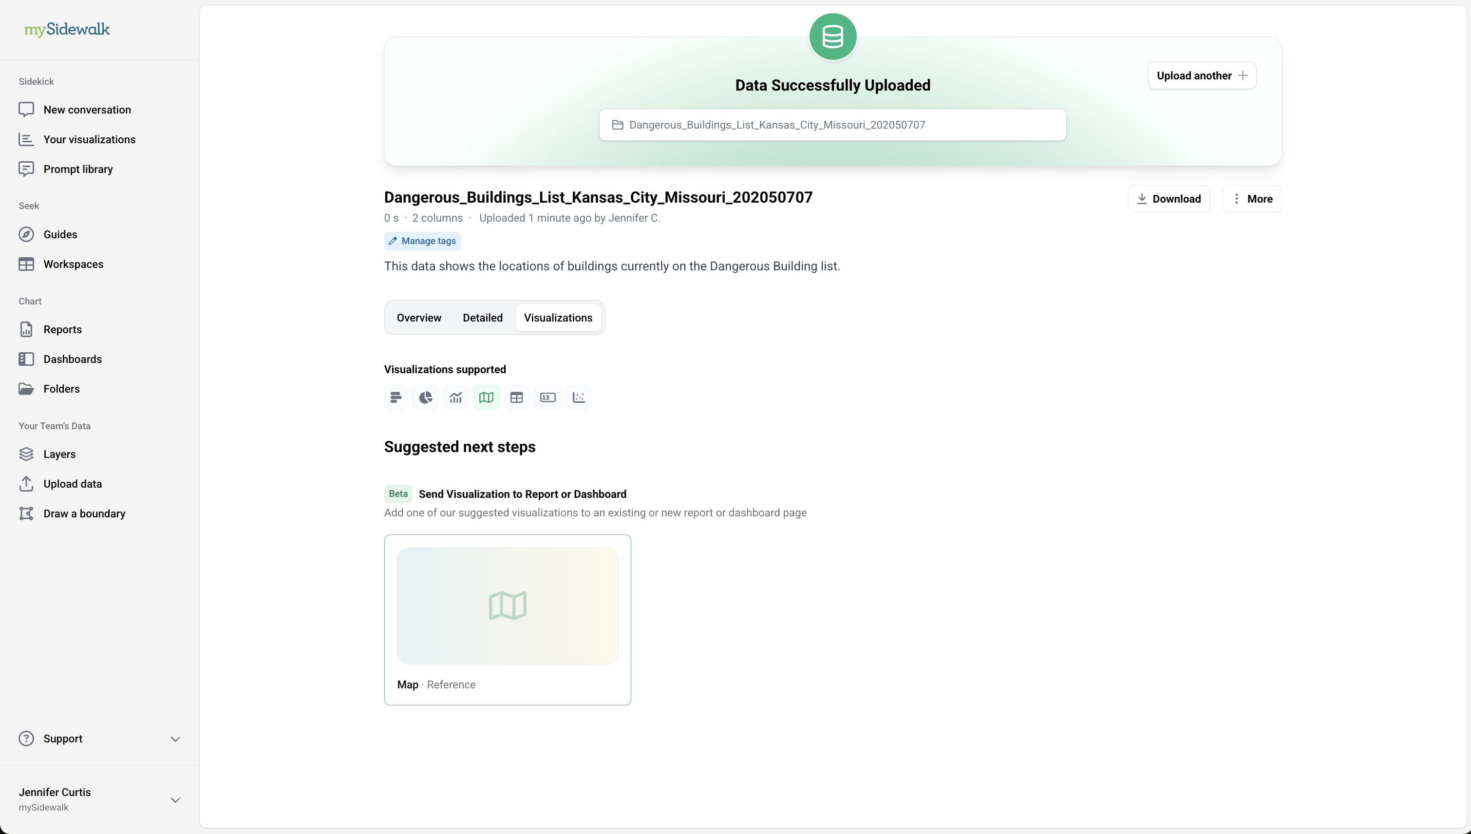Select the scatter plot visualization icon
The width and height of the screenshot is (1471, 834).
[578, 398]
